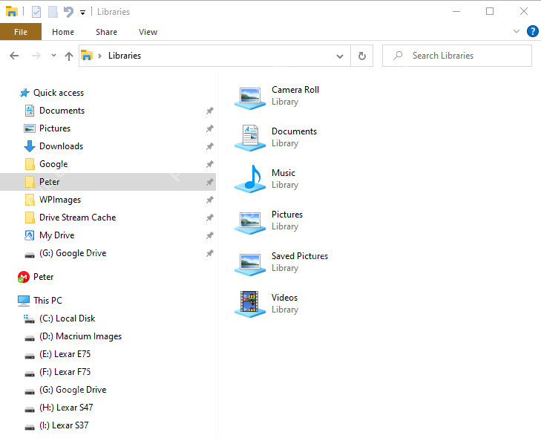Open (E:) Lexar E75 drive
This screenshot has height=438, width=541.
[65, 354]
